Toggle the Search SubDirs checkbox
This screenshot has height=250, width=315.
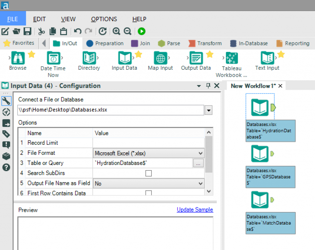pyautogui.click(x=149, y=173)
